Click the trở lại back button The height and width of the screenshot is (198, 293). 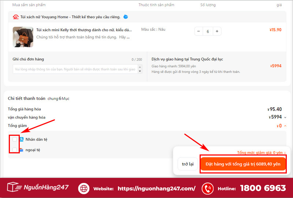point(188,164)
